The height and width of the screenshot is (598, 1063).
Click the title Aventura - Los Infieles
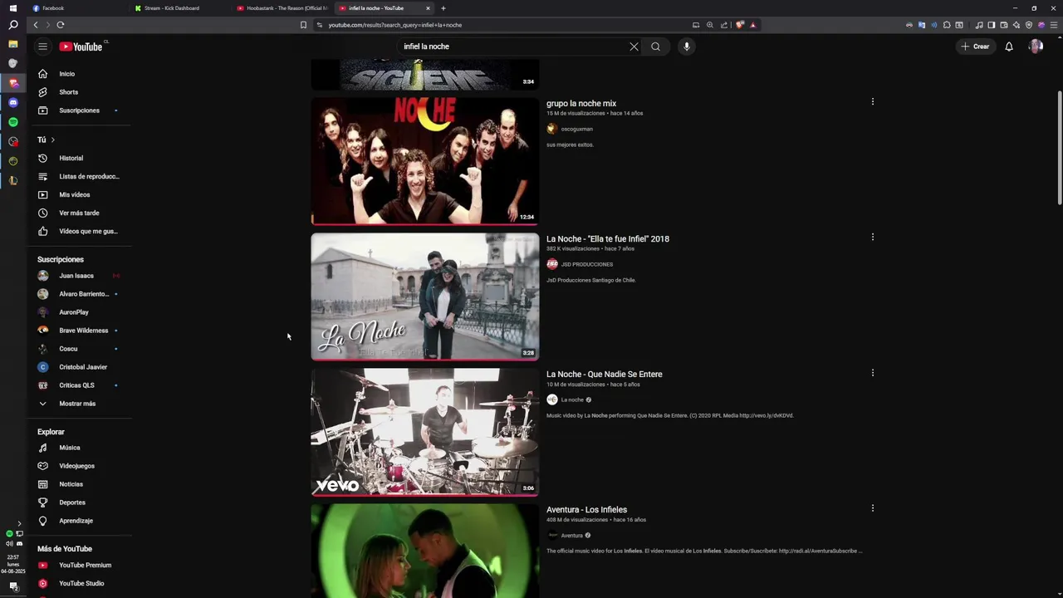[x=586, y=509]
